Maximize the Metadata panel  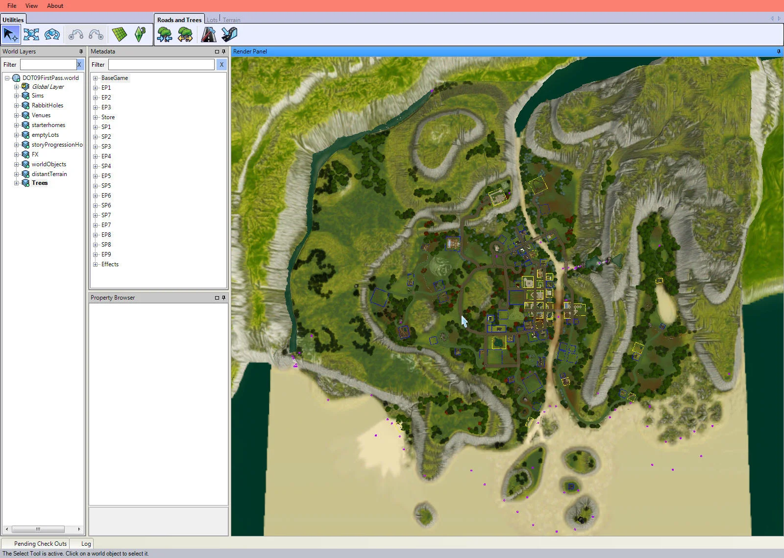point(217,51)
